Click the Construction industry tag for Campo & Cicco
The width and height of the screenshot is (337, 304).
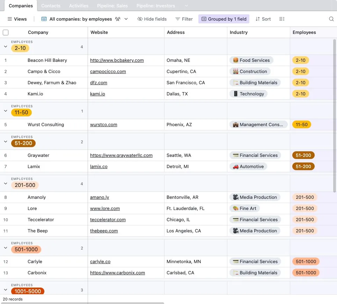(x=250, y=71)
